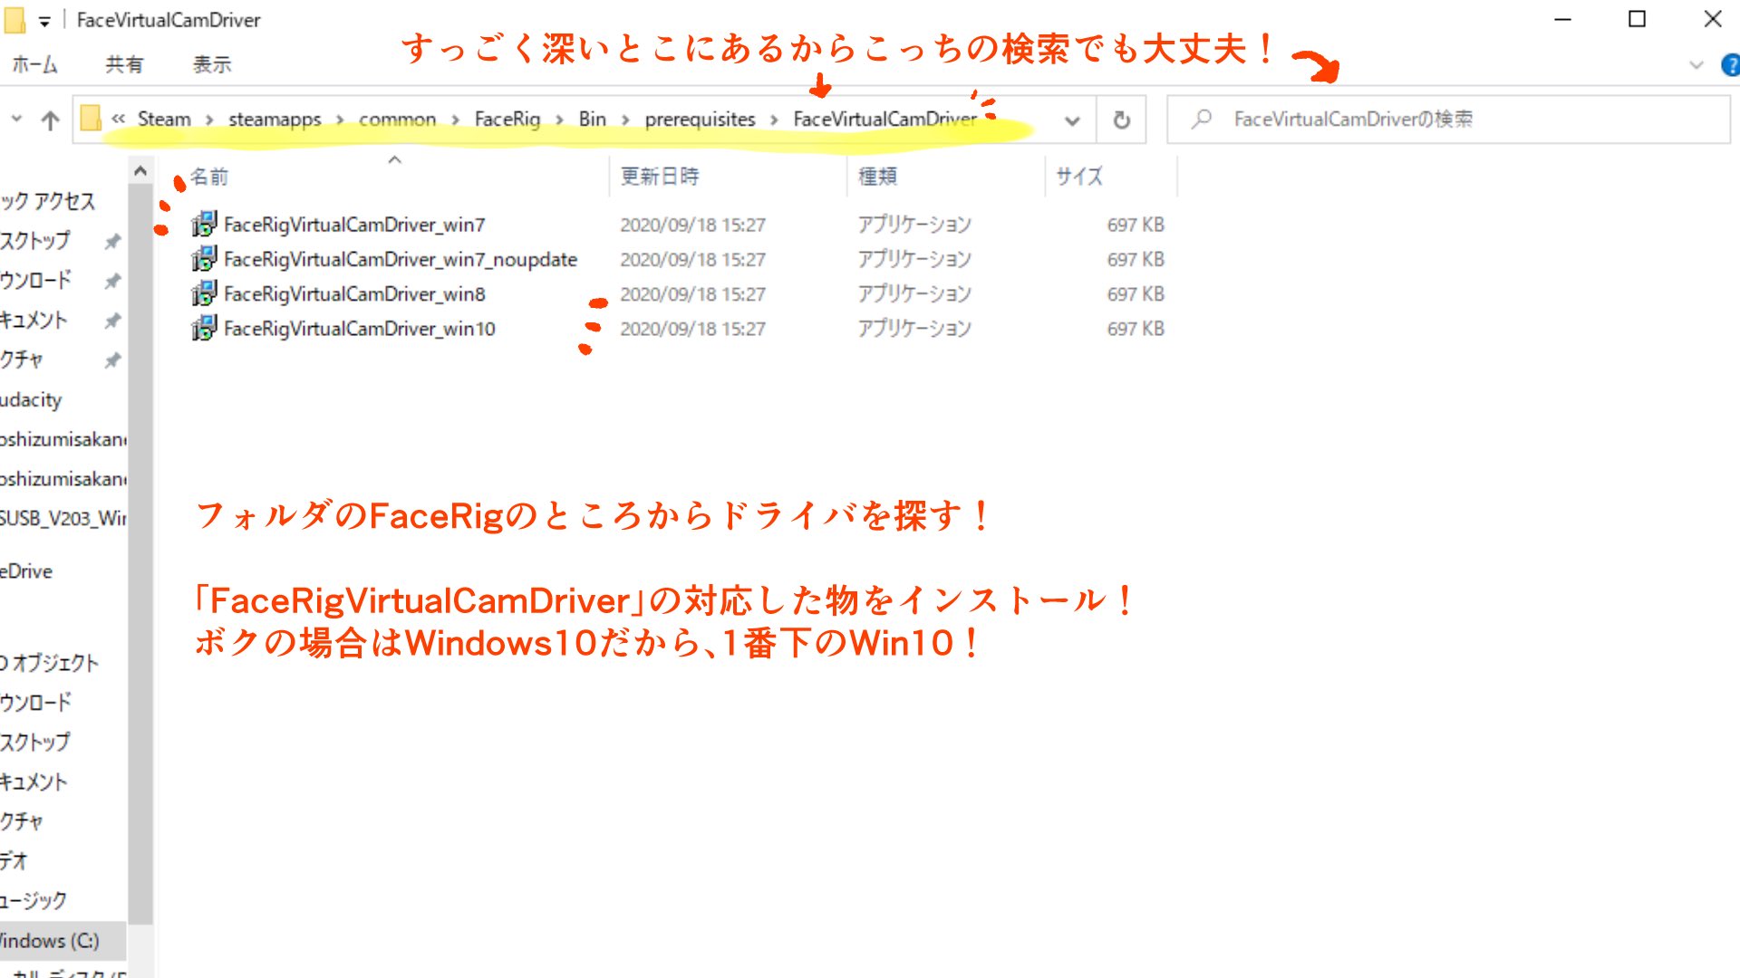
Task: Click FaceVirtualCamDriver breadcrumb segment
Action: (885, 119)
